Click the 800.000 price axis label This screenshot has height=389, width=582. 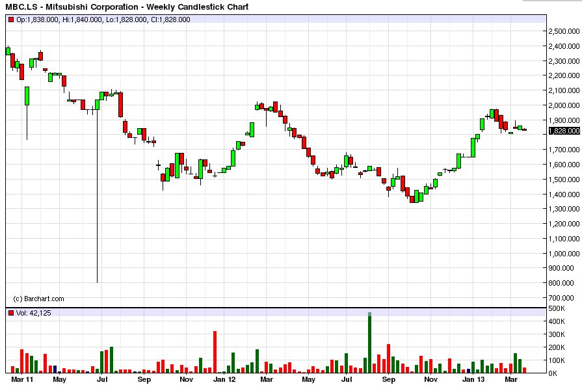[x=562, y=283]
